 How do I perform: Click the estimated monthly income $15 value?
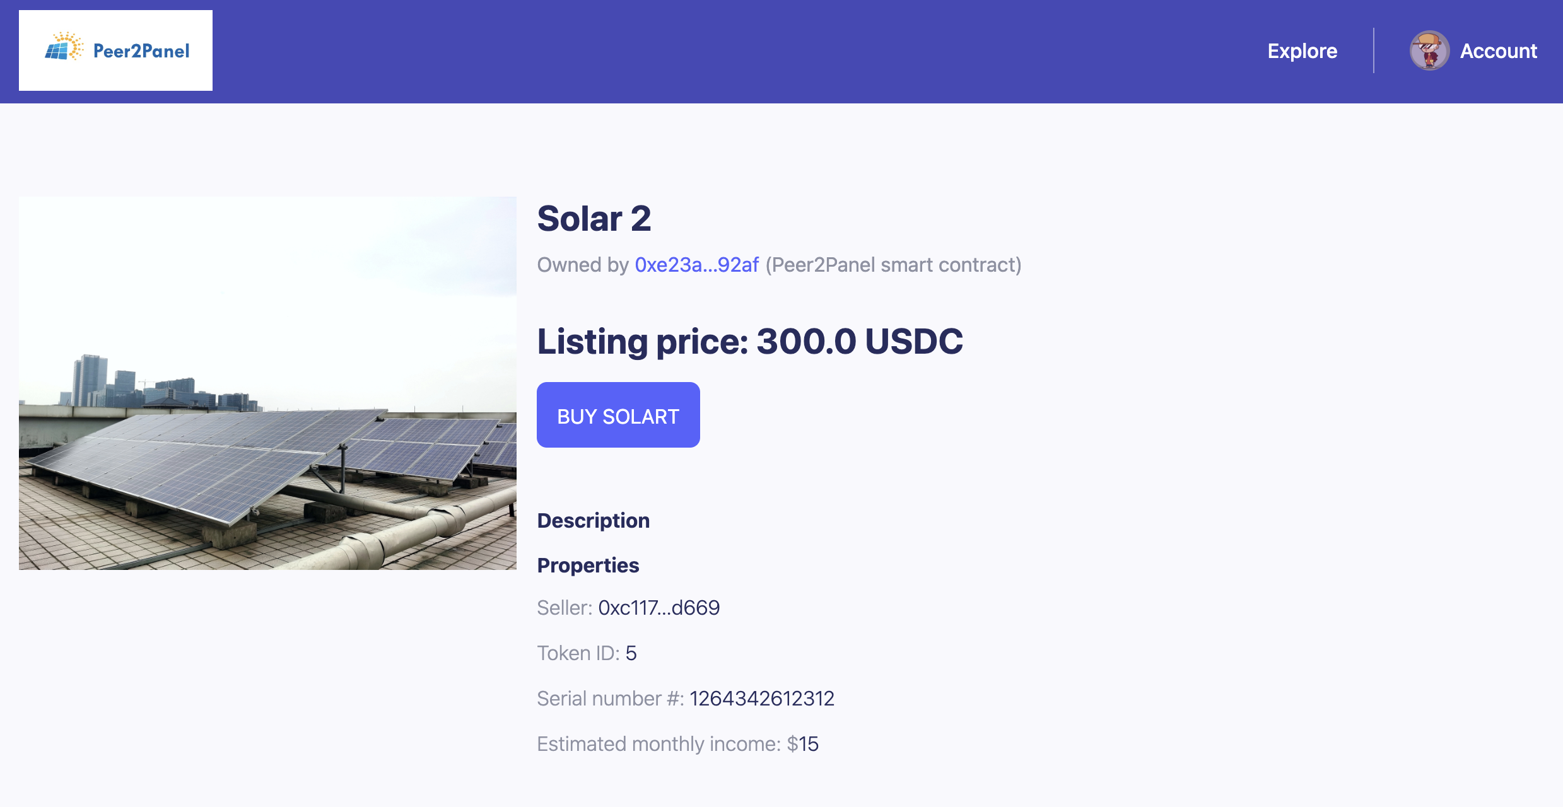(802, 744)
